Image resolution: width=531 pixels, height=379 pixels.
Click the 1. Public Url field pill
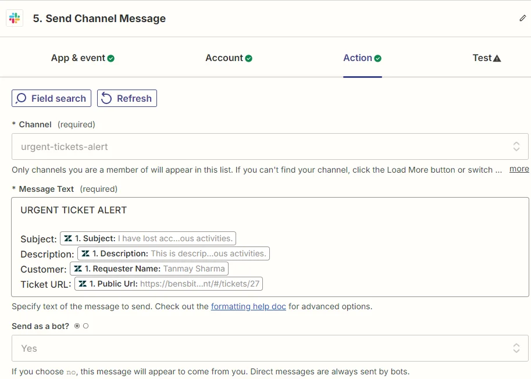pyautogui.click(x=169, y=284)
